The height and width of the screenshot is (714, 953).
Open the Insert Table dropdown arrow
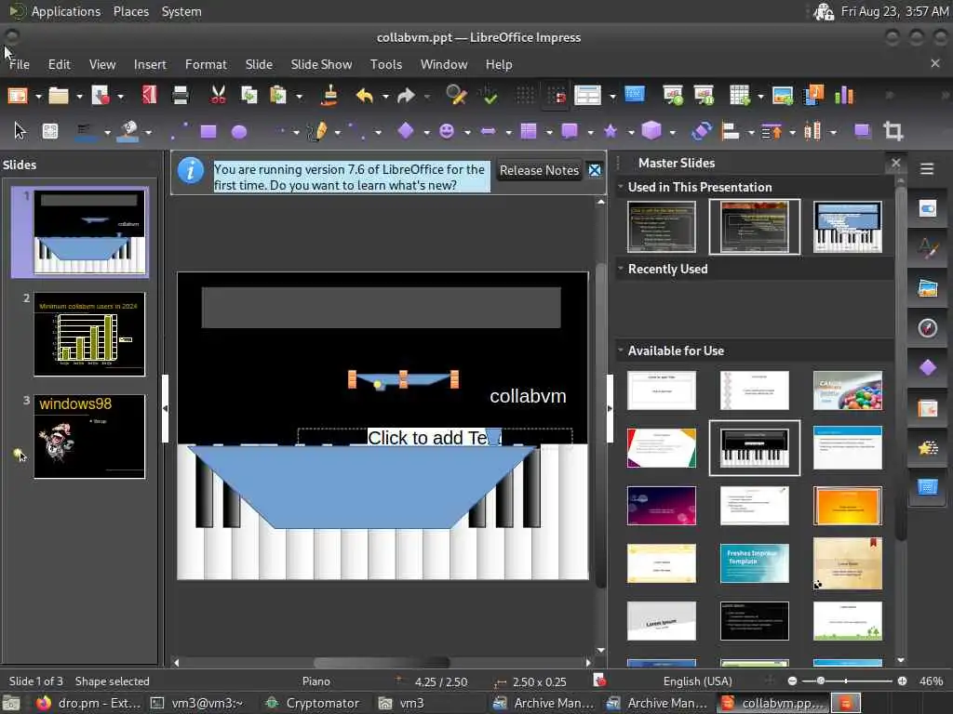760,96
